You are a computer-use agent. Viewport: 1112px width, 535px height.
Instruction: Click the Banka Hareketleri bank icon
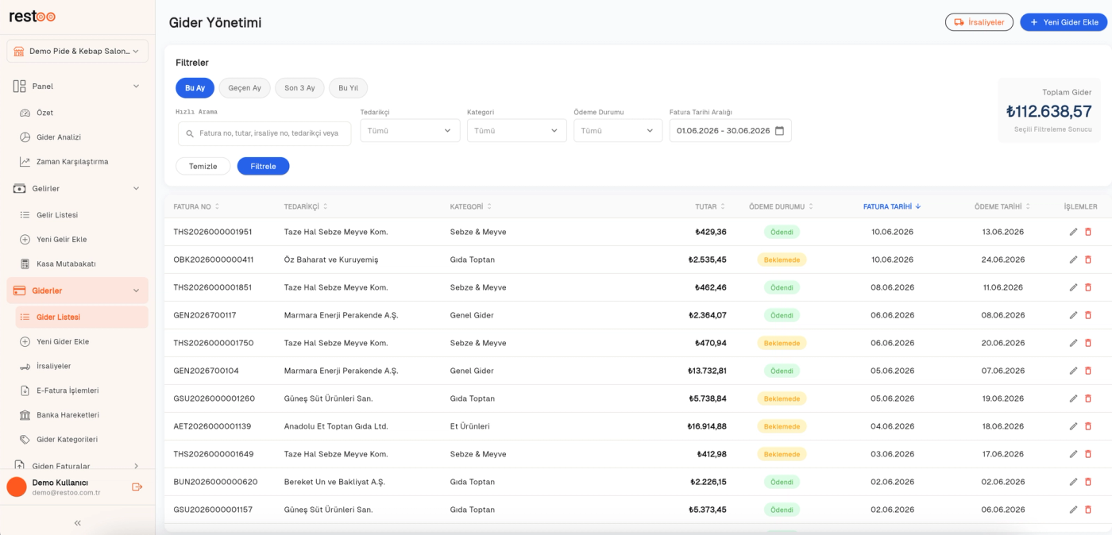tap(25, 415)
